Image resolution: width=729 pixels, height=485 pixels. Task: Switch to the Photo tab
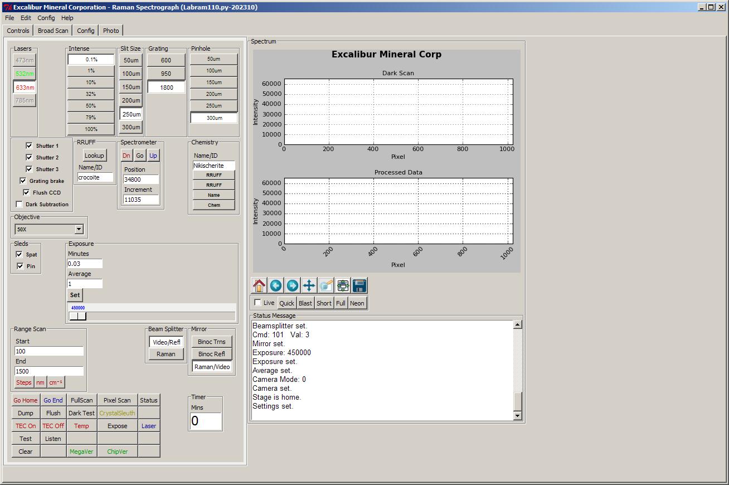111,31
